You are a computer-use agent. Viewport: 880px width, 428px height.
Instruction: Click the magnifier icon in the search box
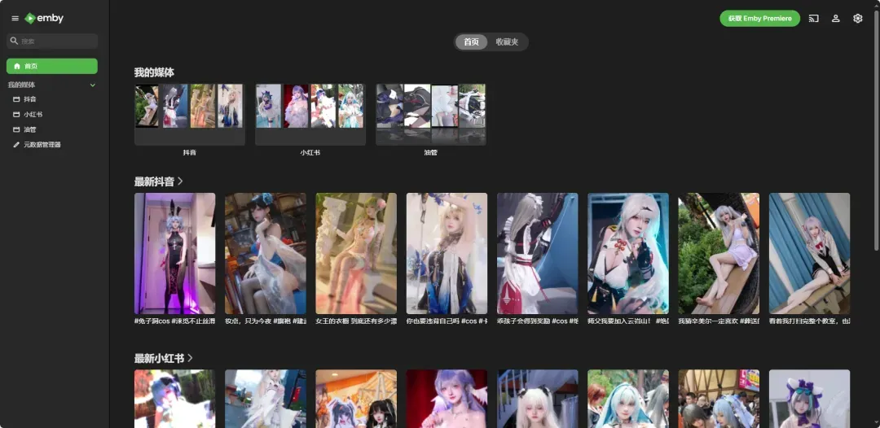point(15,41)
